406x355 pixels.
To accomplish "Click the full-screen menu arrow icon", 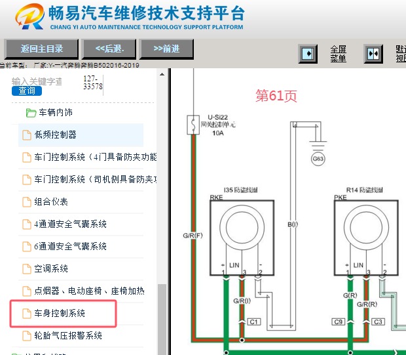I will [308, 54].
